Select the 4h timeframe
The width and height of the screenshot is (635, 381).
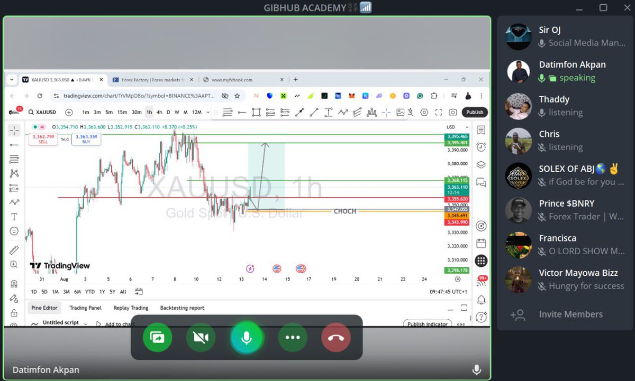click(x=159, y=112)
